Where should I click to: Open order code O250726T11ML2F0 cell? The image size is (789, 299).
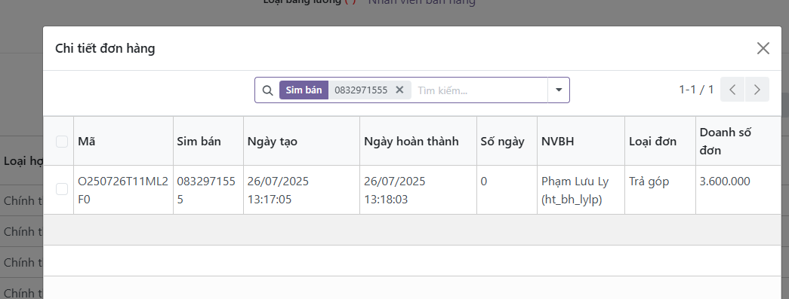pos(123,190)
